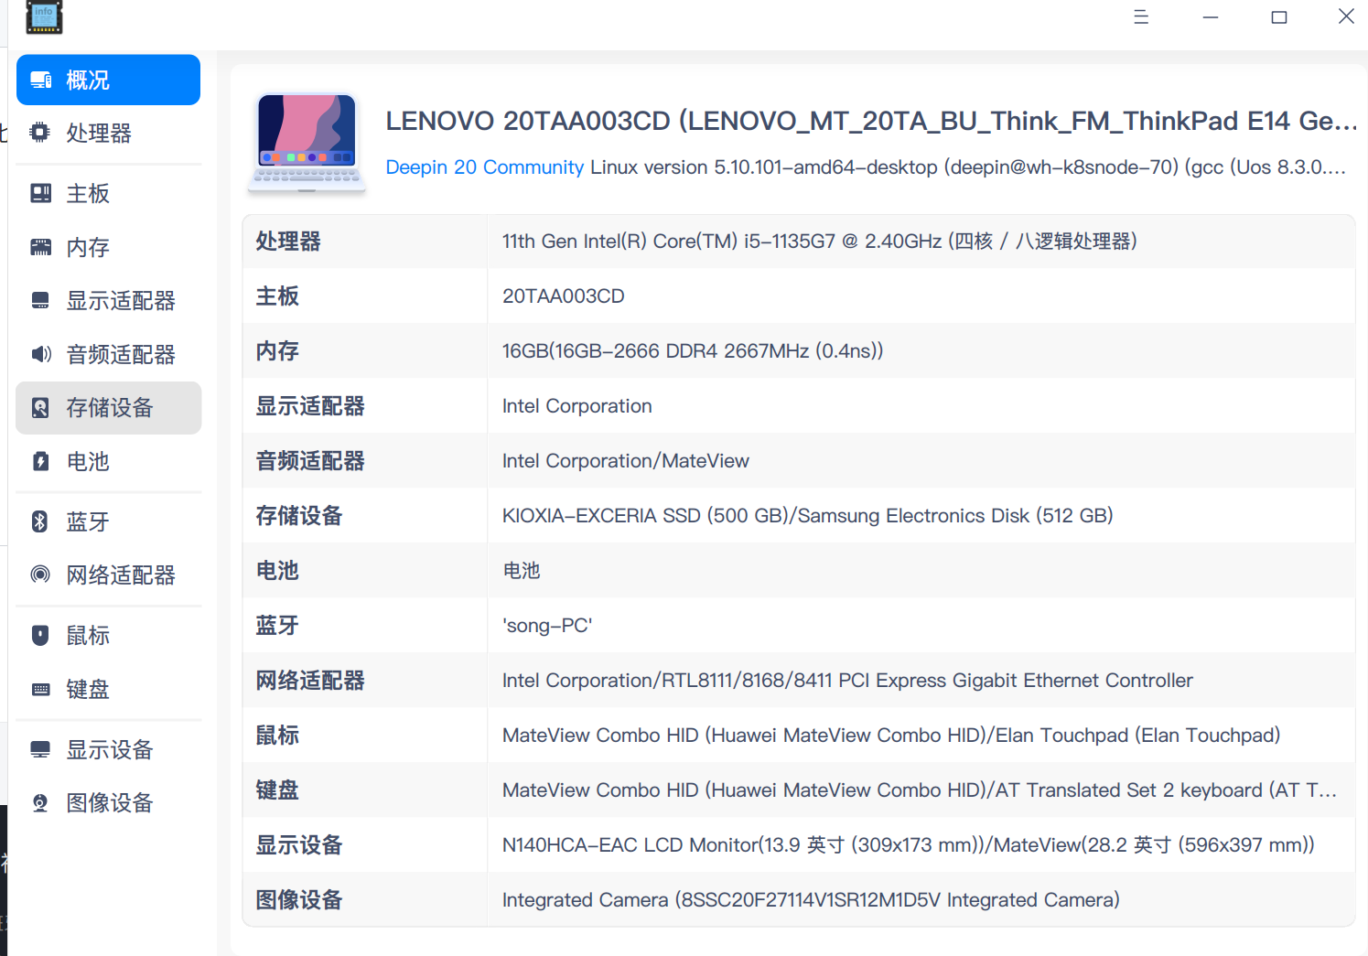Switch to the 处理器 section
The width and height of the screenshot is (1368, 956).
tap(108, 133)
